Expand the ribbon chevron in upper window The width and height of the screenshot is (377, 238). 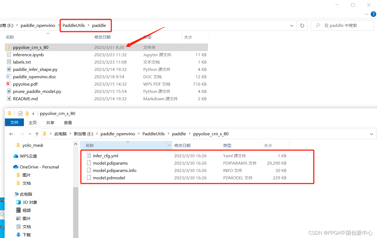(x=366, y=14)
